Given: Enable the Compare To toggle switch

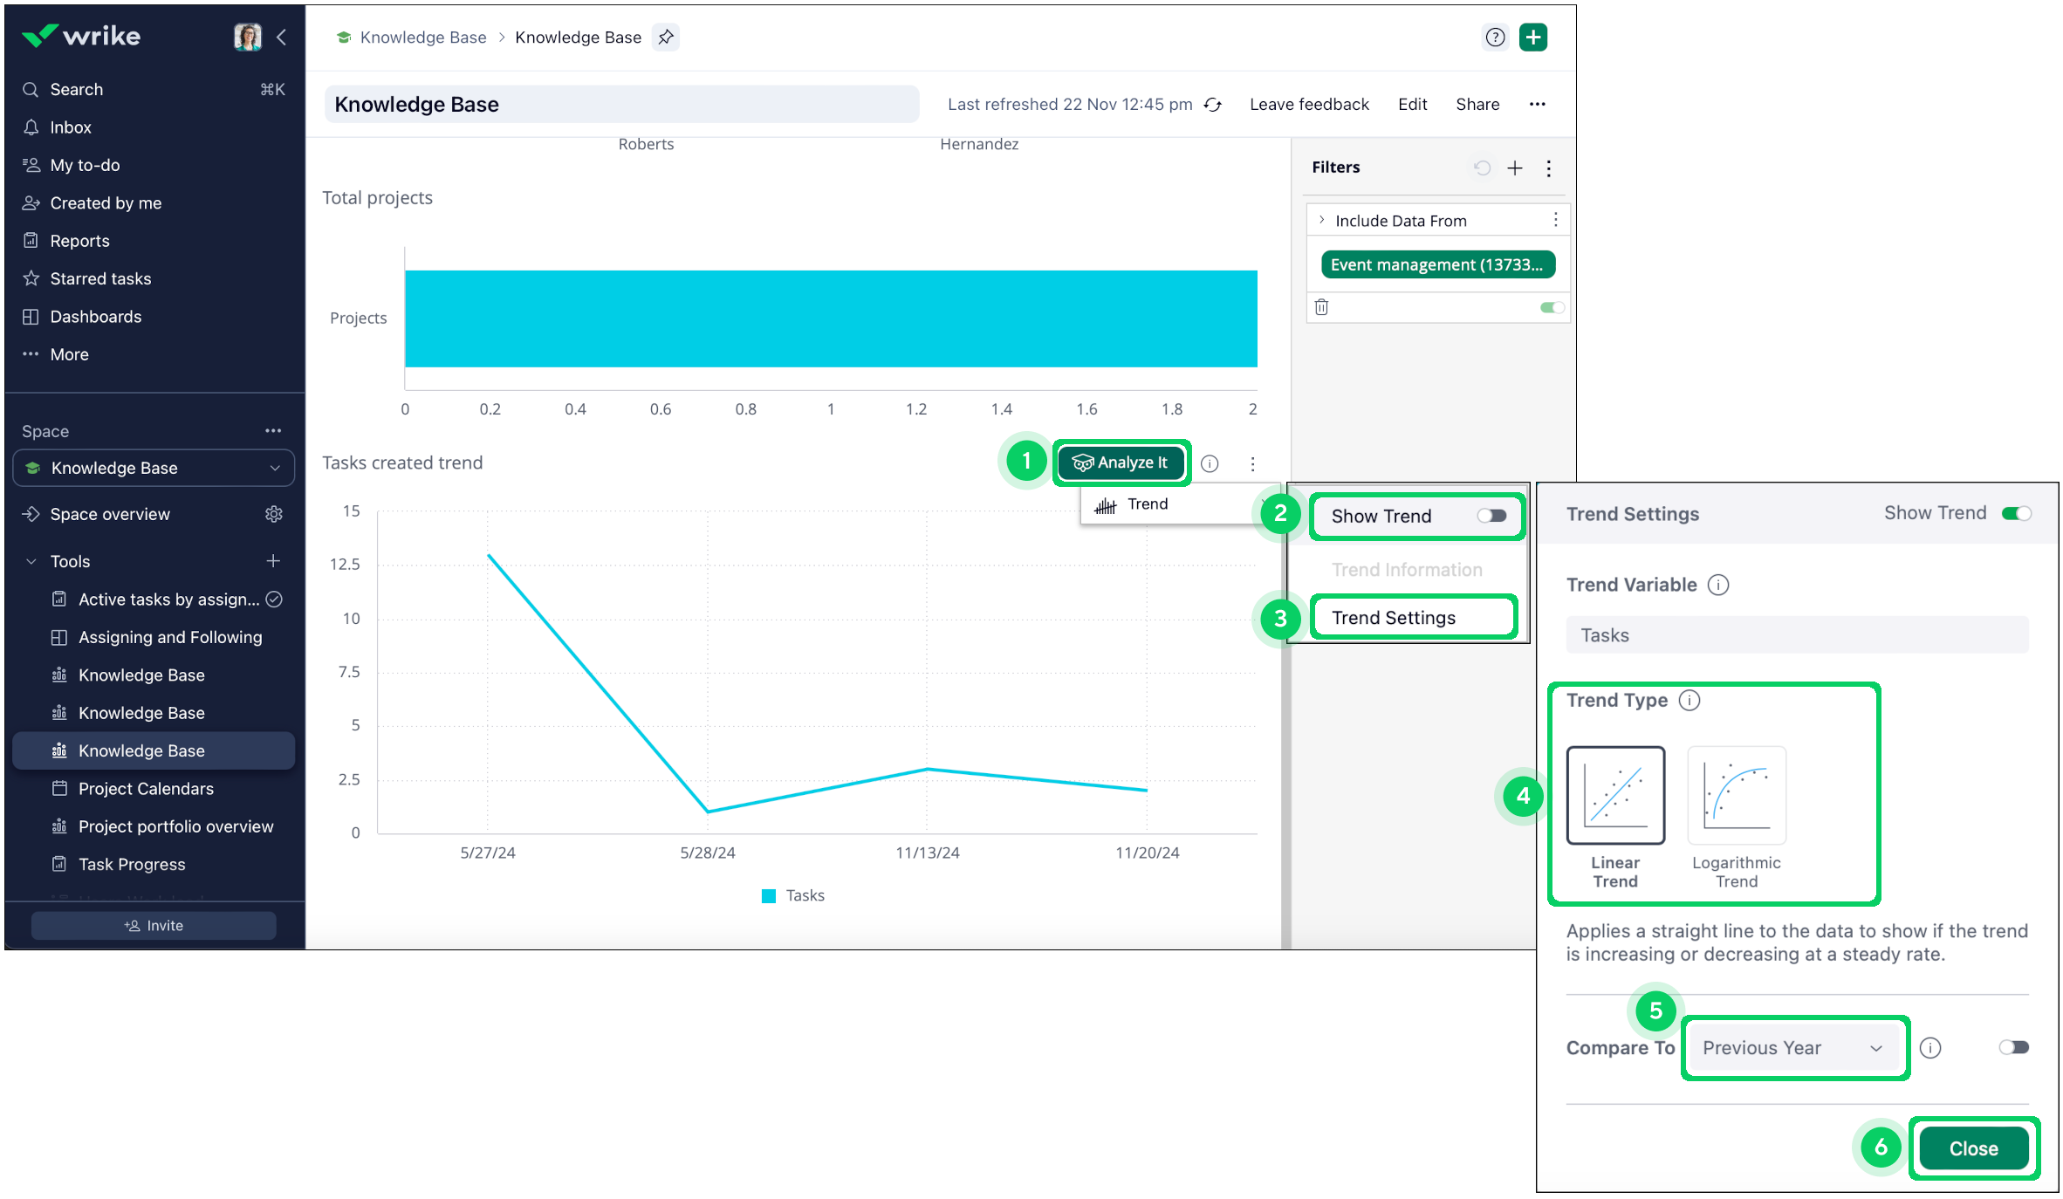Looking at the screenshot, I should 2013,1047.
